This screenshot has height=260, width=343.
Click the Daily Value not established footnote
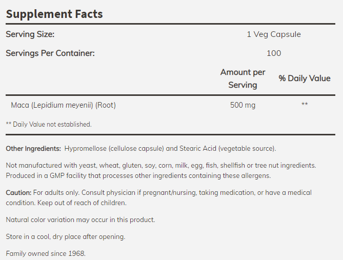[49, 124]
